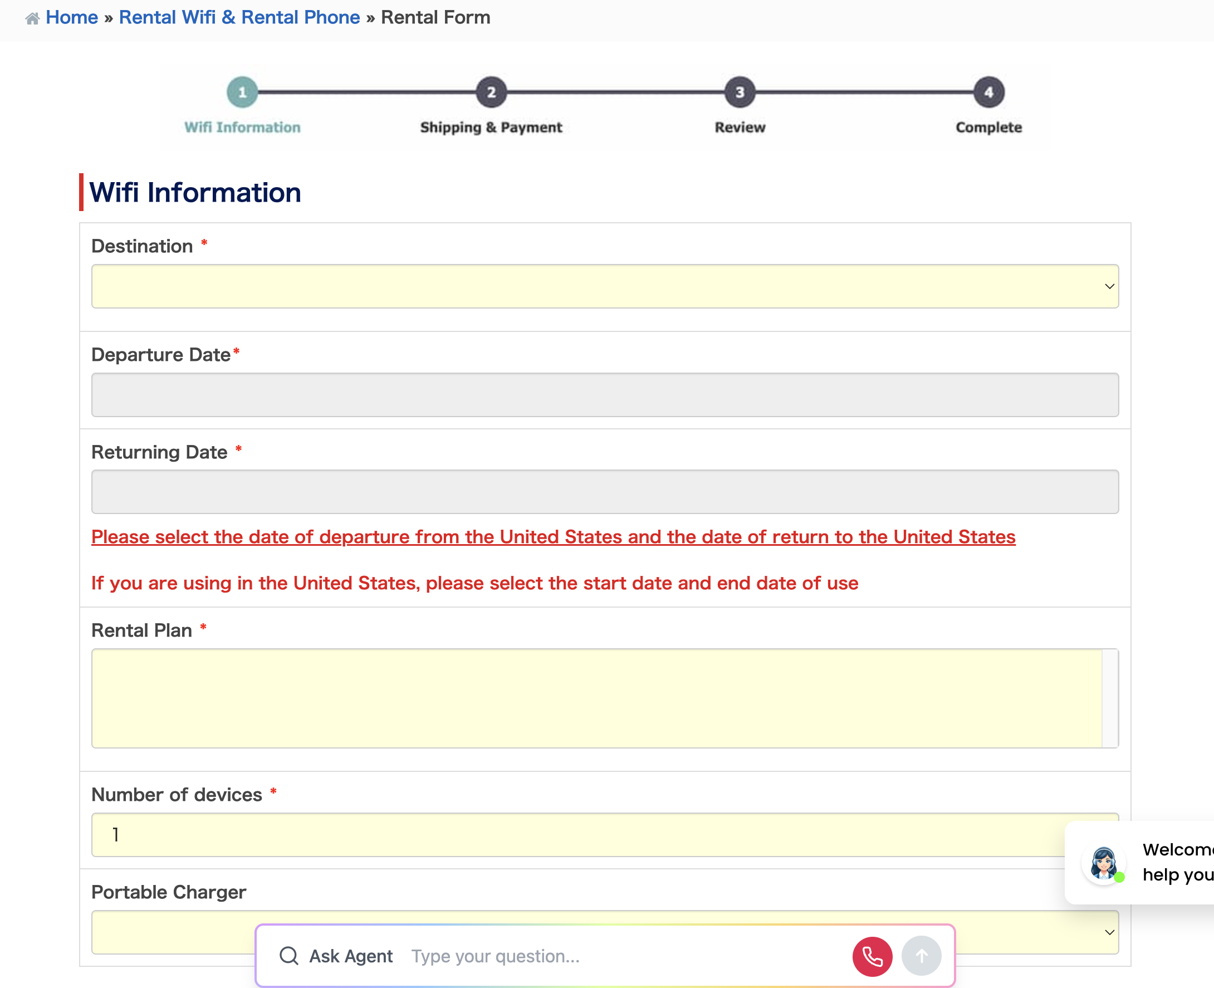Click step 1 circle Wifi Information
Screen dimensions: 1214x988
242,92
